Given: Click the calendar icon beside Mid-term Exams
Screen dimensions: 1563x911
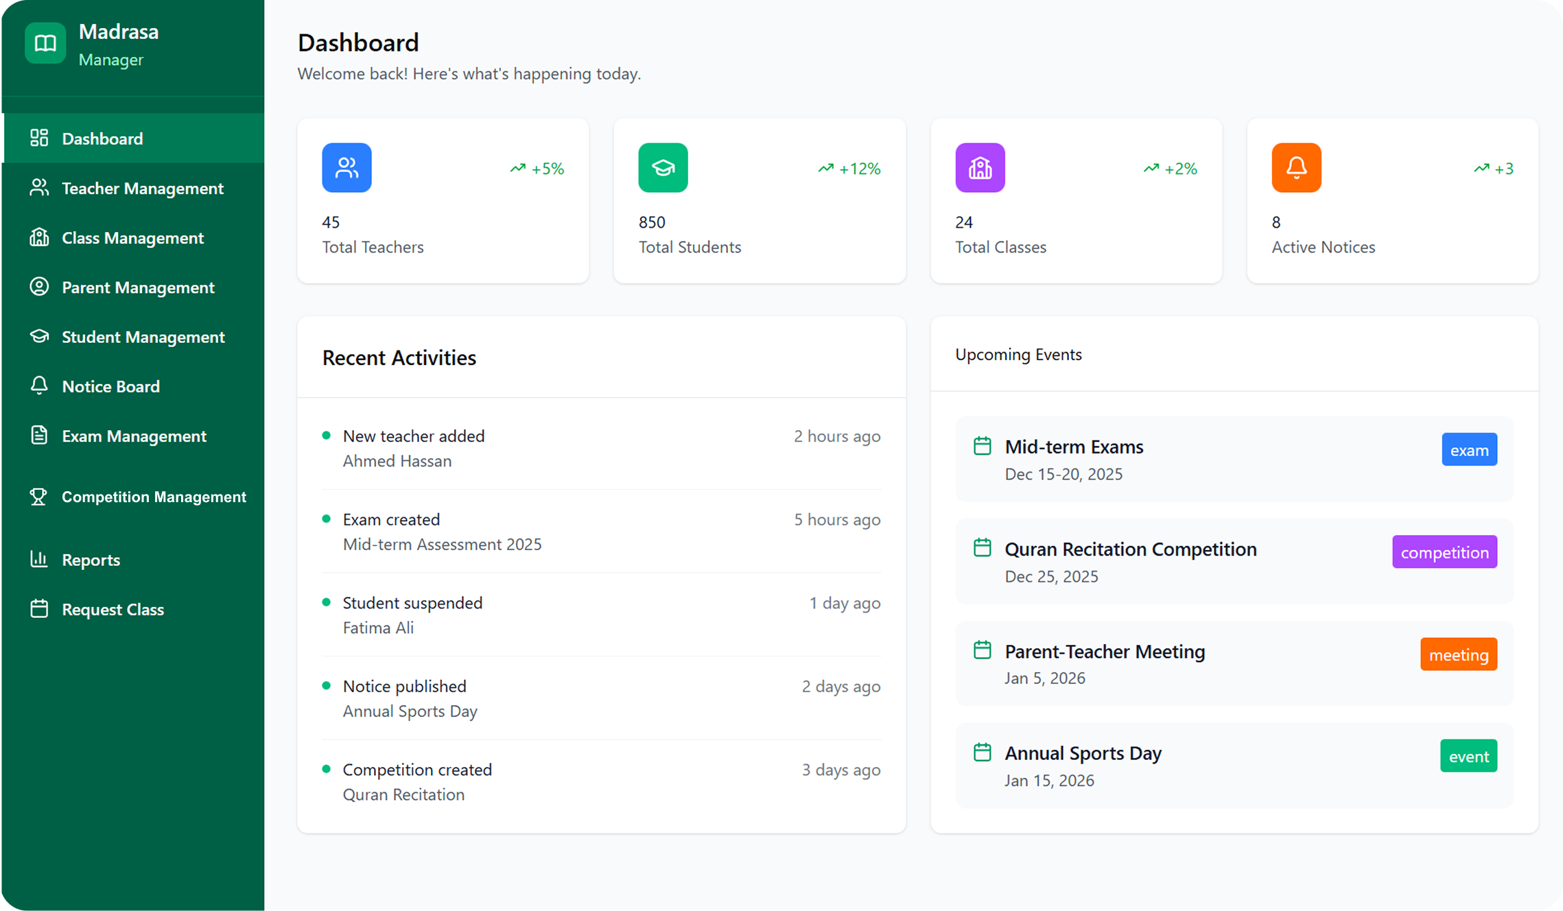Looking at the screenshot, I should 982,445.
